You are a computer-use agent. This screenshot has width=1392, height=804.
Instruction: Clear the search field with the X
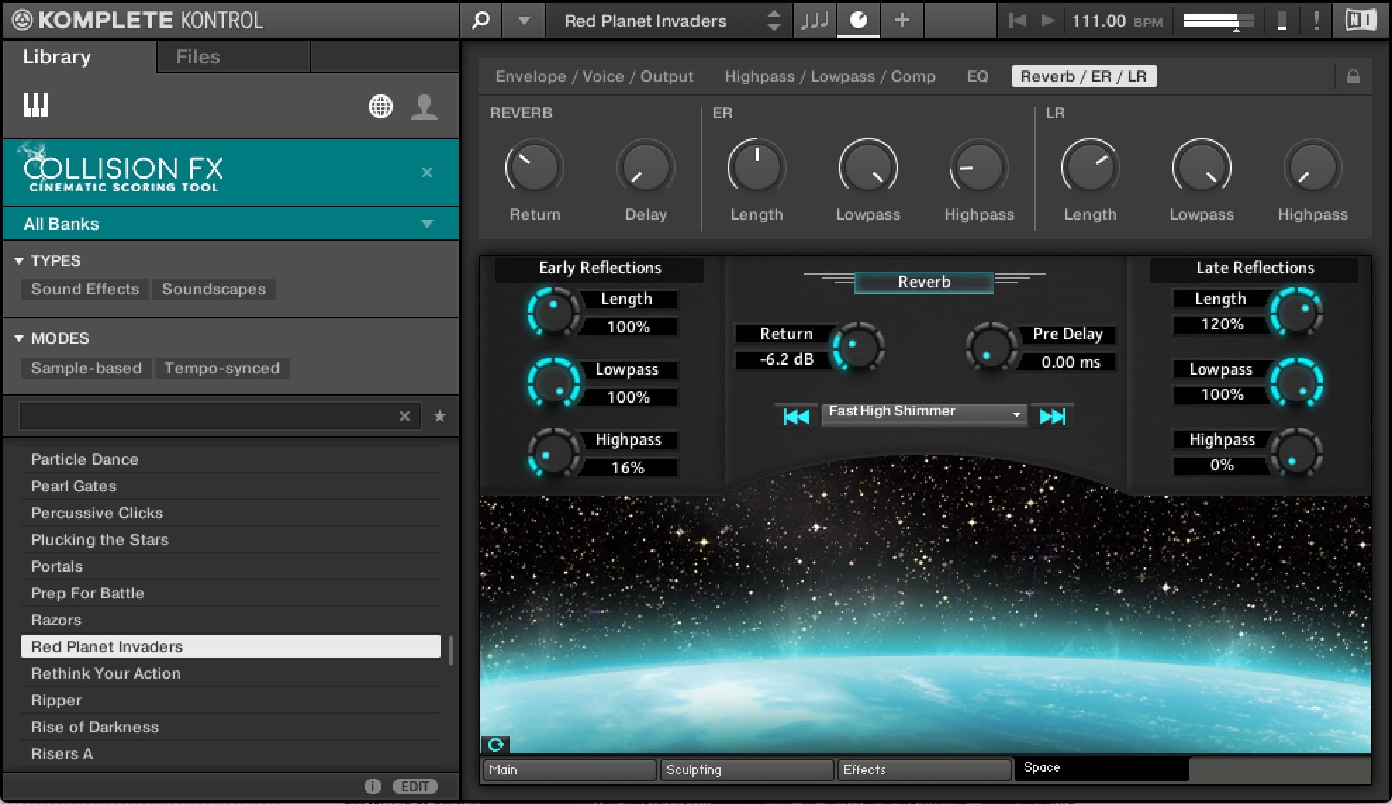[405, 416]
